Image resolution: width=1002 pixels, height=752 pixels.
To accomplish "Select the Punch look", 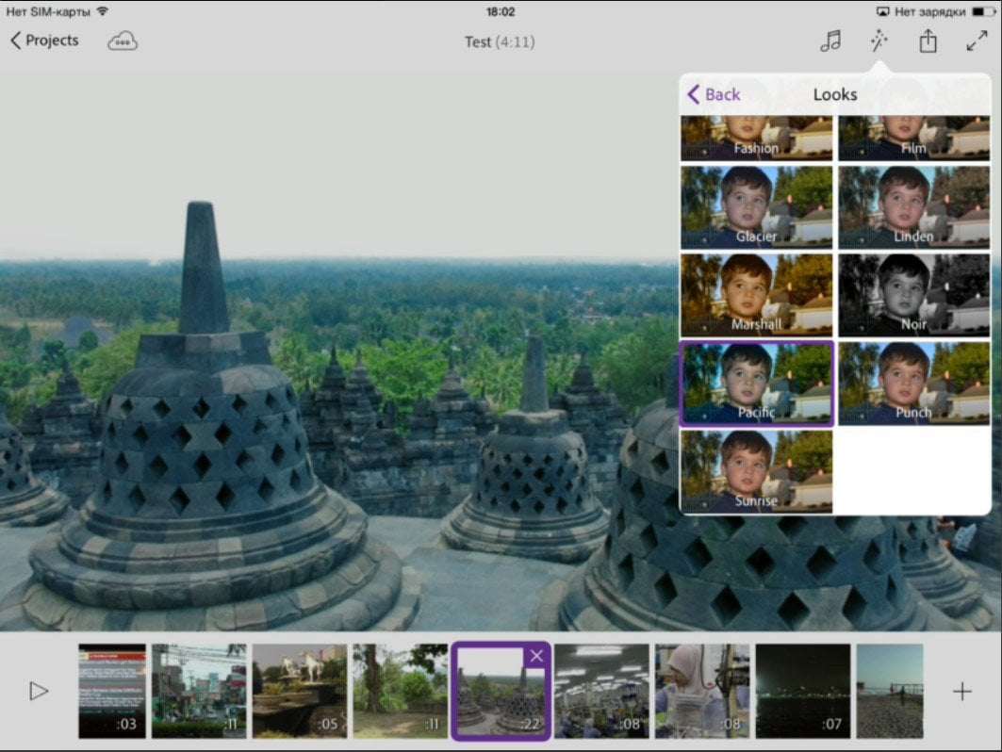I will coord(913,384).
